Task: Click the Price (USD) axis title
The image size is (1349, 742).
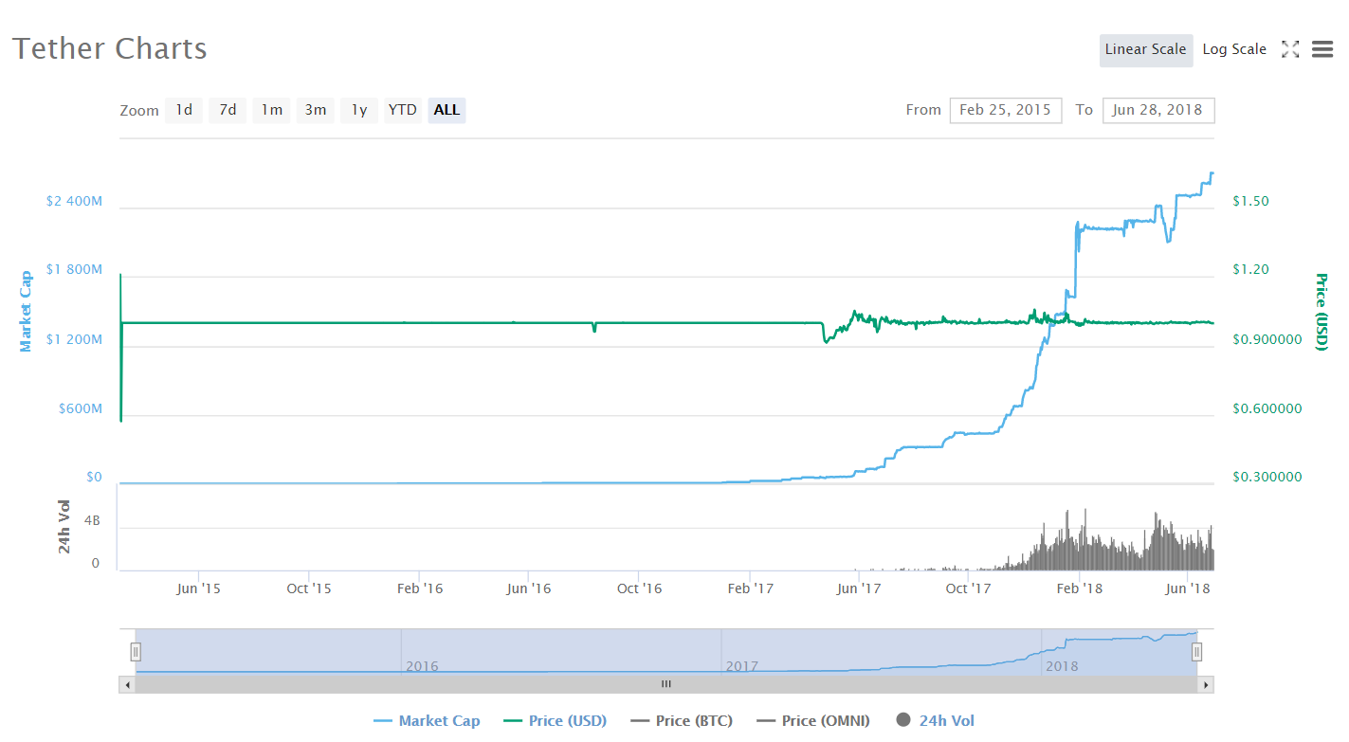Action: 1322,311
